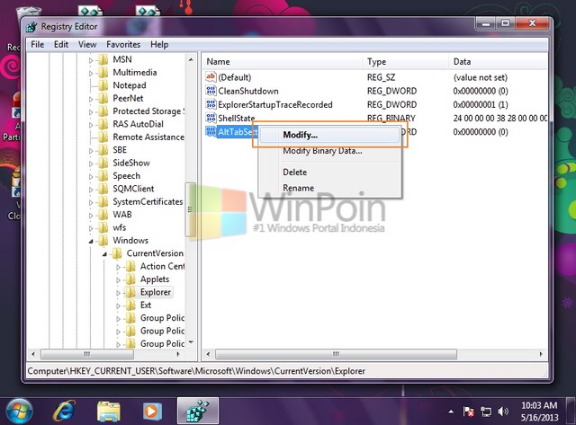Click the CurrentVersion folder icon
The width and height of the screenshot is (576, 425).
point(117,253)
